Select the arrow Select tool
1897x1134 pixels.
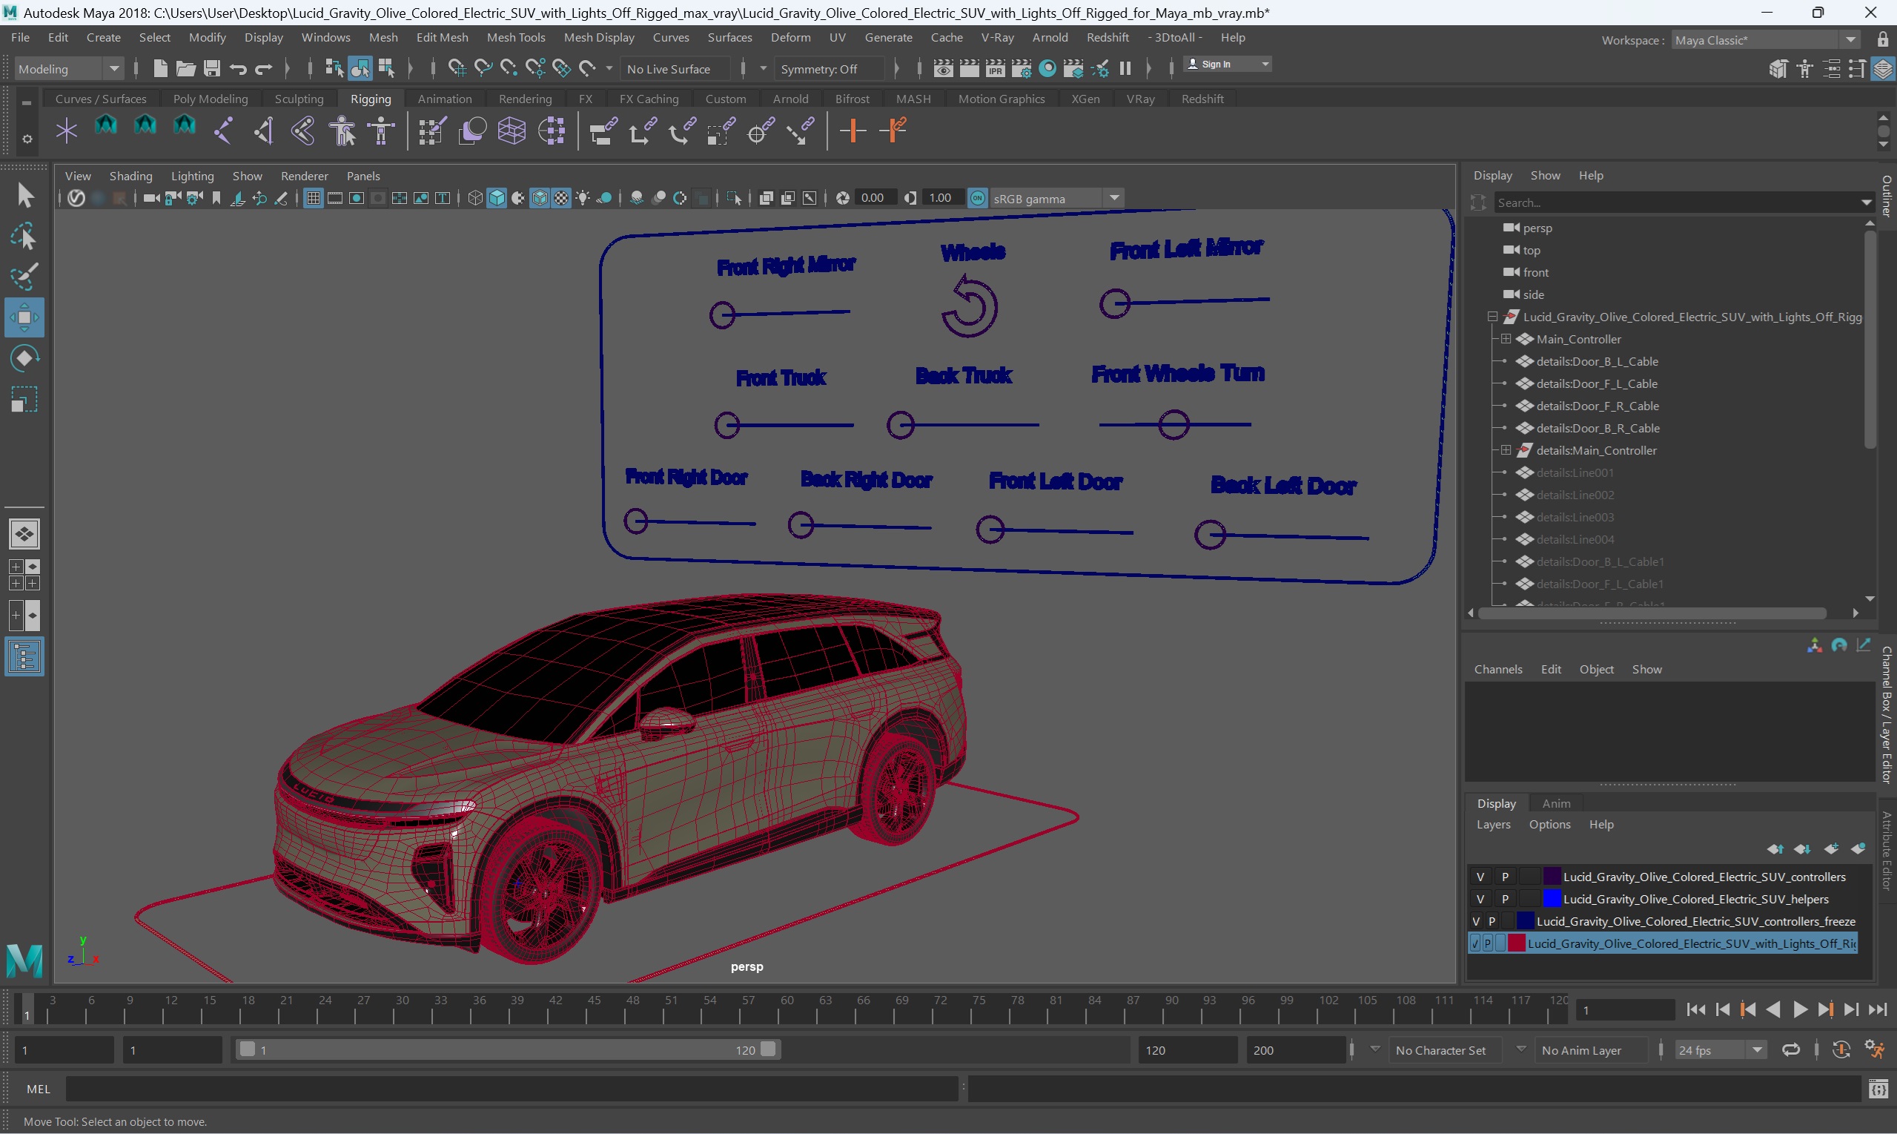24,196
